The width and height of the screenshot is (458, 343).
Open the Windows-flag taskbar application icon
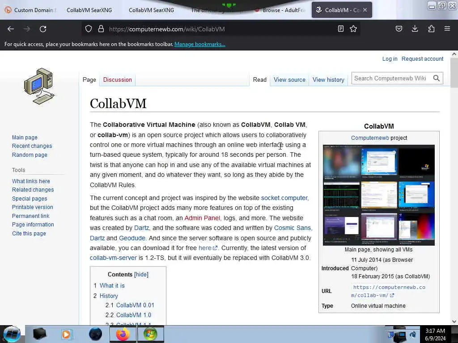[150, 334]
